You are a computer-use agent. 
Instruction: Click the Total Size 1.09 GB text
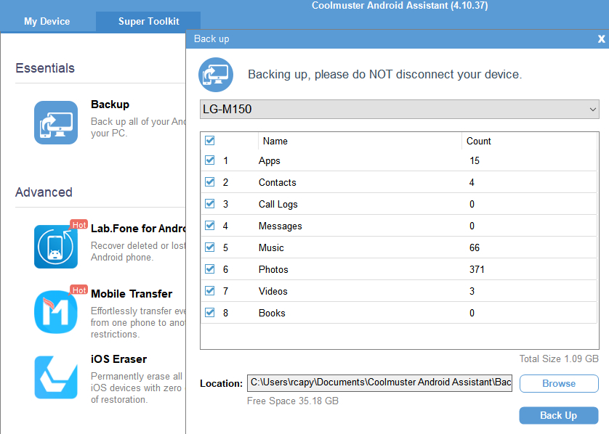pos(559,359)
